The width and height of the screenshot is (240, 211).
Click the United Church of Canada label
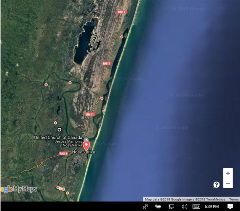(x=58, y=138)
